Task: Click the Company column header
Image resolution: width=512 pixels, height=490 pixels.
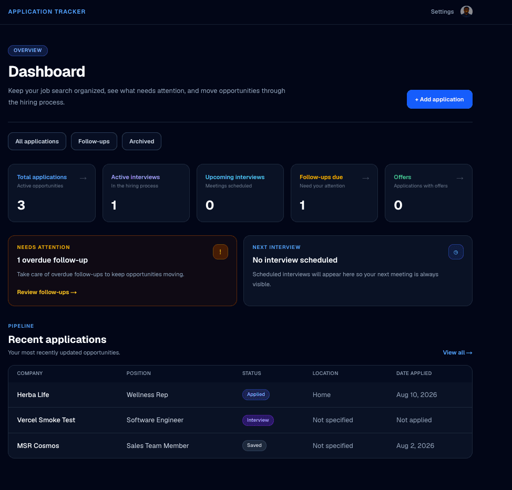Action: click(30, 373)
